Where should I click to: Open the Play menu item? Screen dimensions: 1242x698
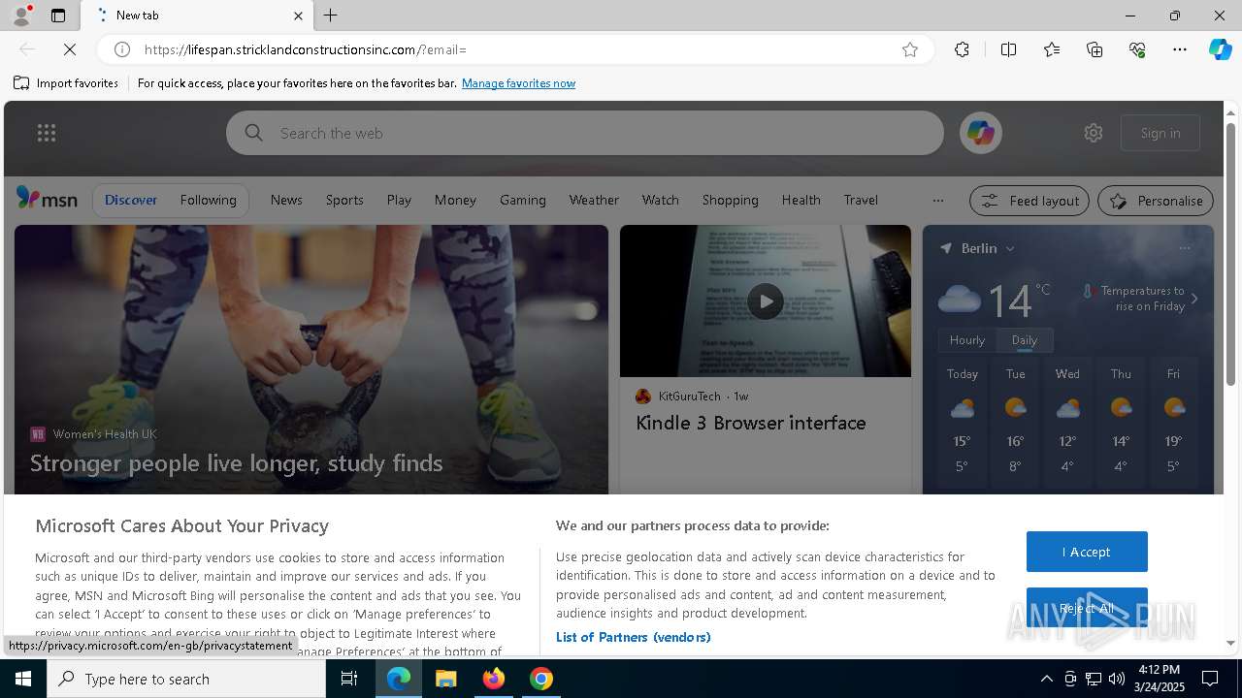coord(399,200)
